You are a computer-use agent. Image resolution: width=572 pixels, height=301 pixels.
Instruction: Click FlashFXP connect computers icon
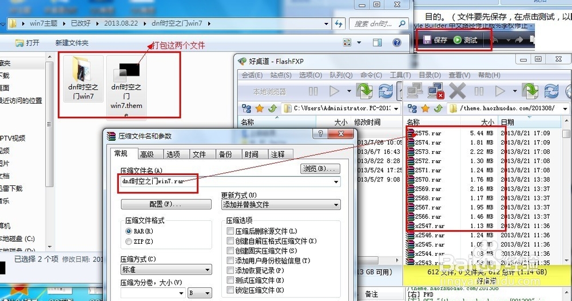click(x=415, y=91)
